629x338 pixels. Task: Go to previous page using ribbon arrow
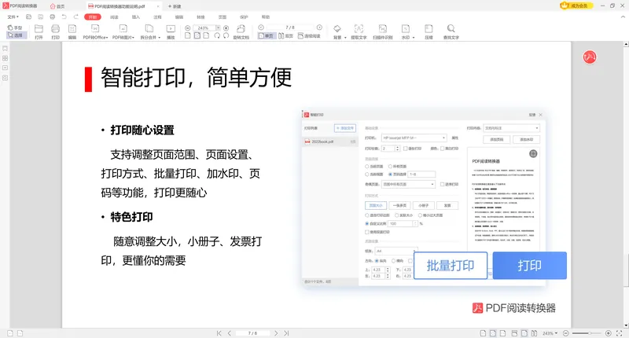pos(261,28)
